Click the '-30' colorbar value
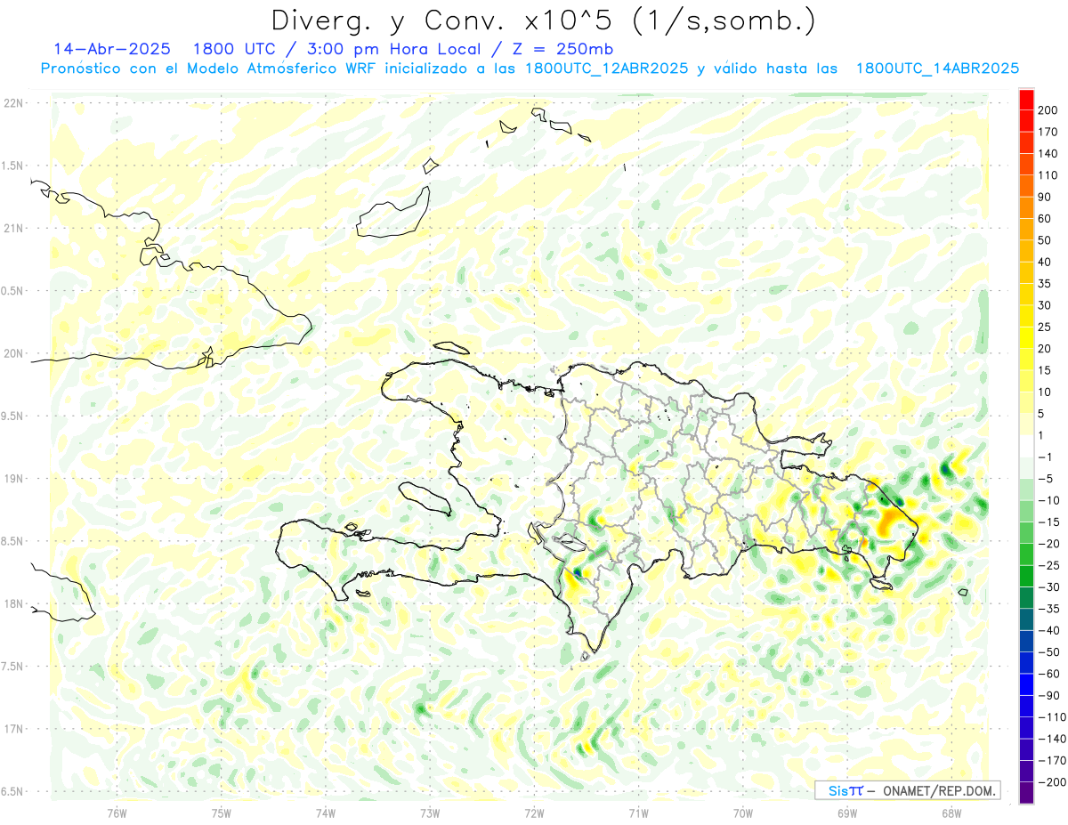The image size is (1068, 825). (x=1048, y=587)
